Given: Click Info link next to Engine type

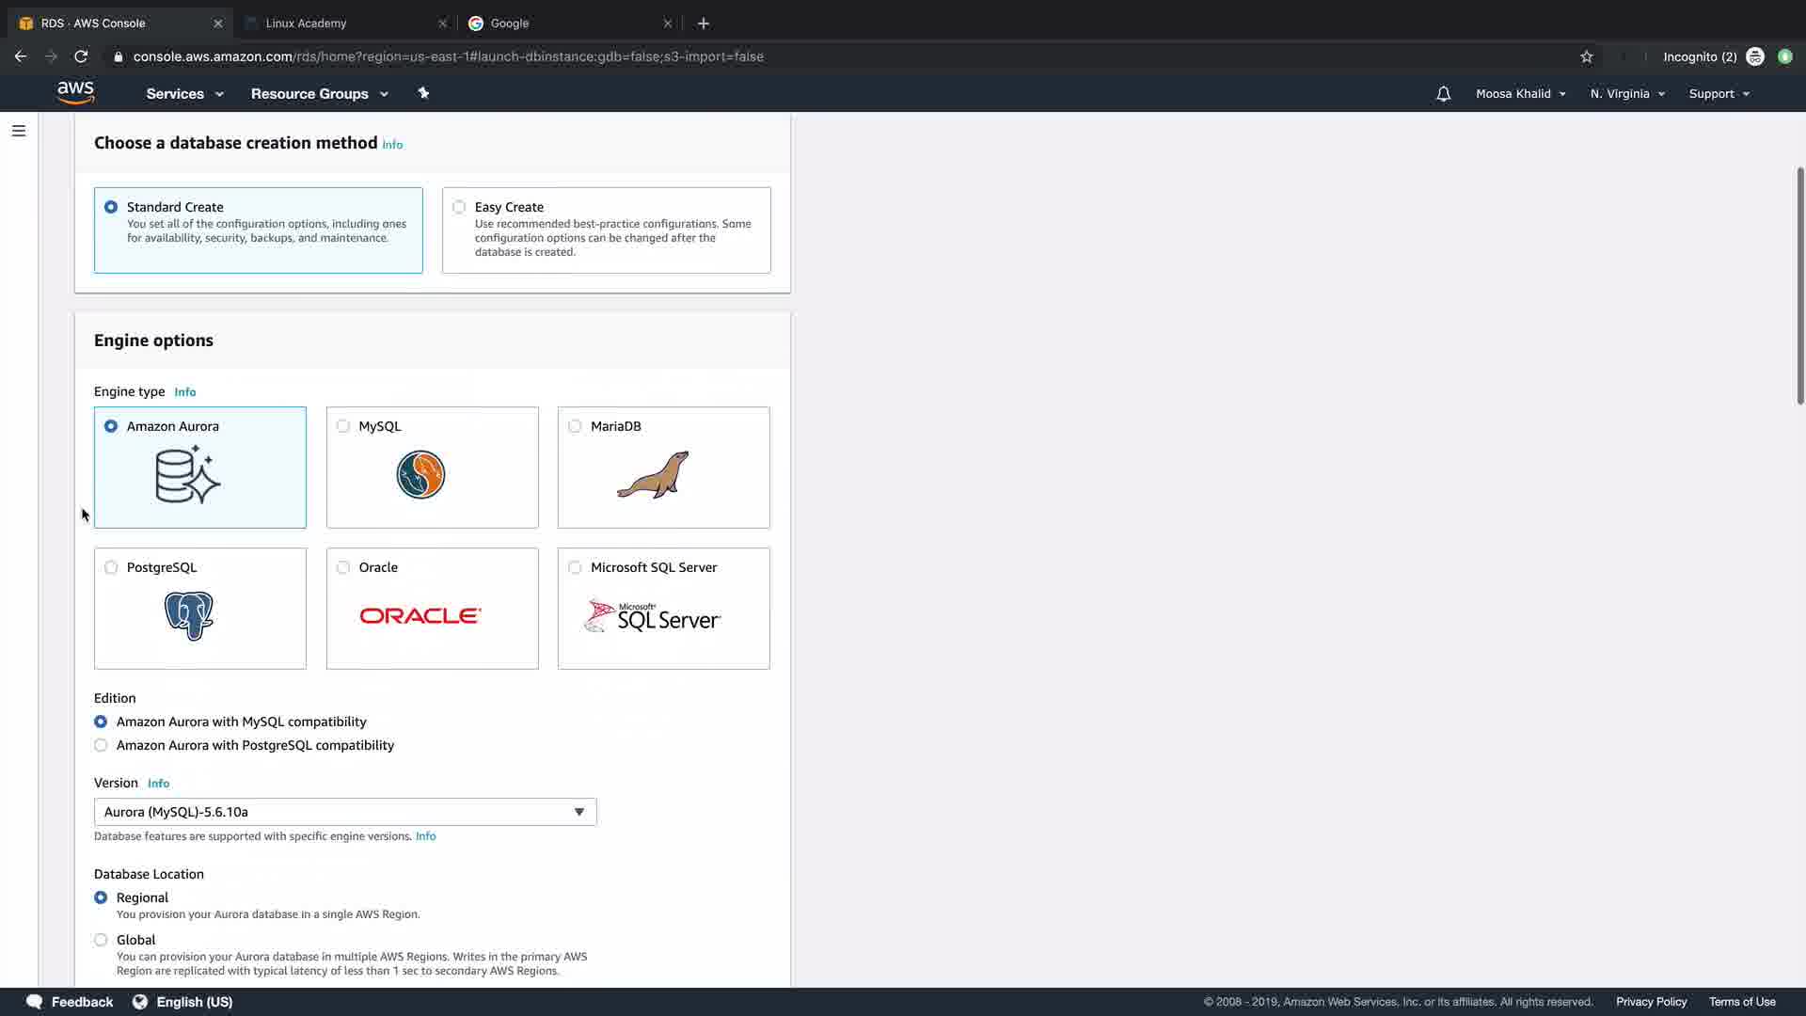Looking at the screenshot, I should click(184, 392).
